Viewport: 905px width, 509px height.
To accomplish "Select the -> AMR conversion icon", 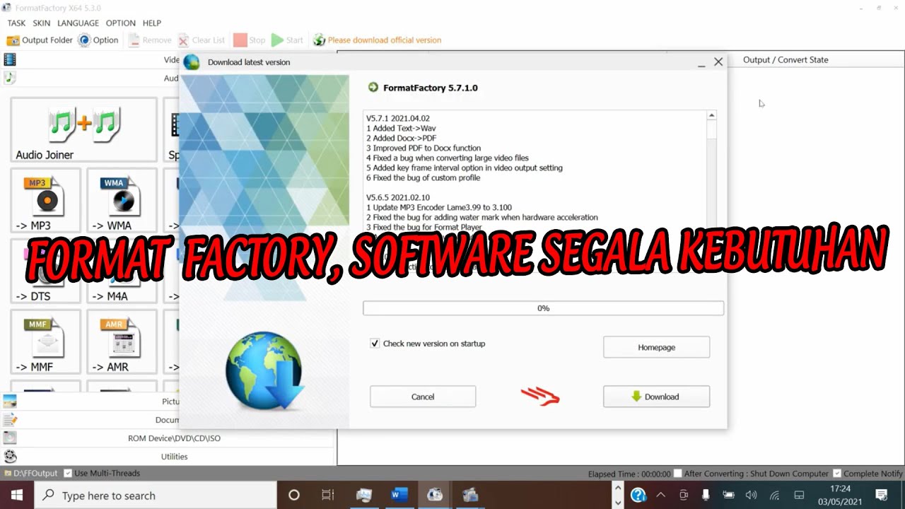I will pos(122,342).
